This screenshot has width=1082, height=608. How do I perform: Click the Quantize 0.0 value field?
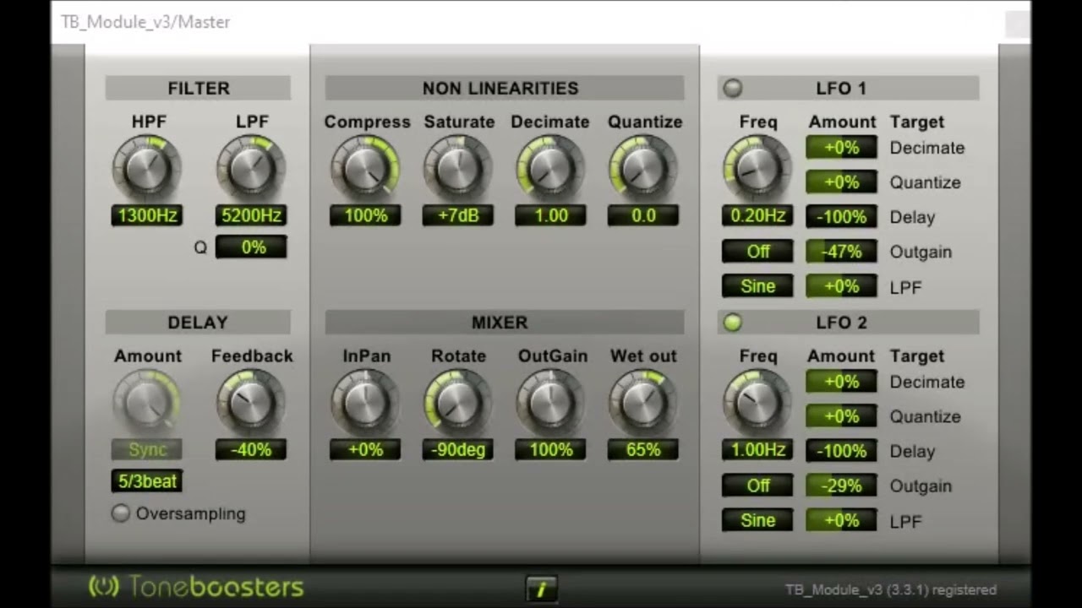pos(643,215)
